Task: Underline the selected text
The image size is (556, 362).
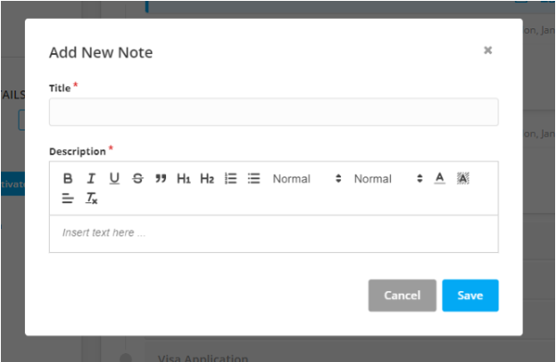Action: (115, 178)
